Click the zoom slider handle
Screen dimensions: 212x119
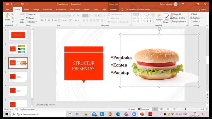point(185,109)
